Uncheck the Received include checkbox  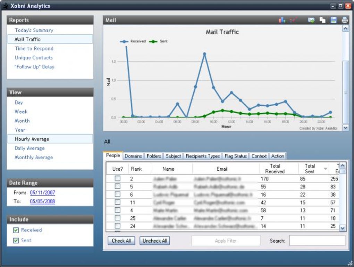tap(16, 230)
